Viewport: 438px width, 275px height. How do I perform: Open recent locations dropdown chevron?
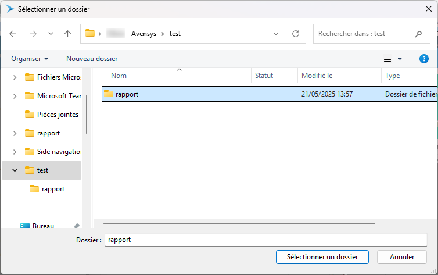[x=51, y=34]
